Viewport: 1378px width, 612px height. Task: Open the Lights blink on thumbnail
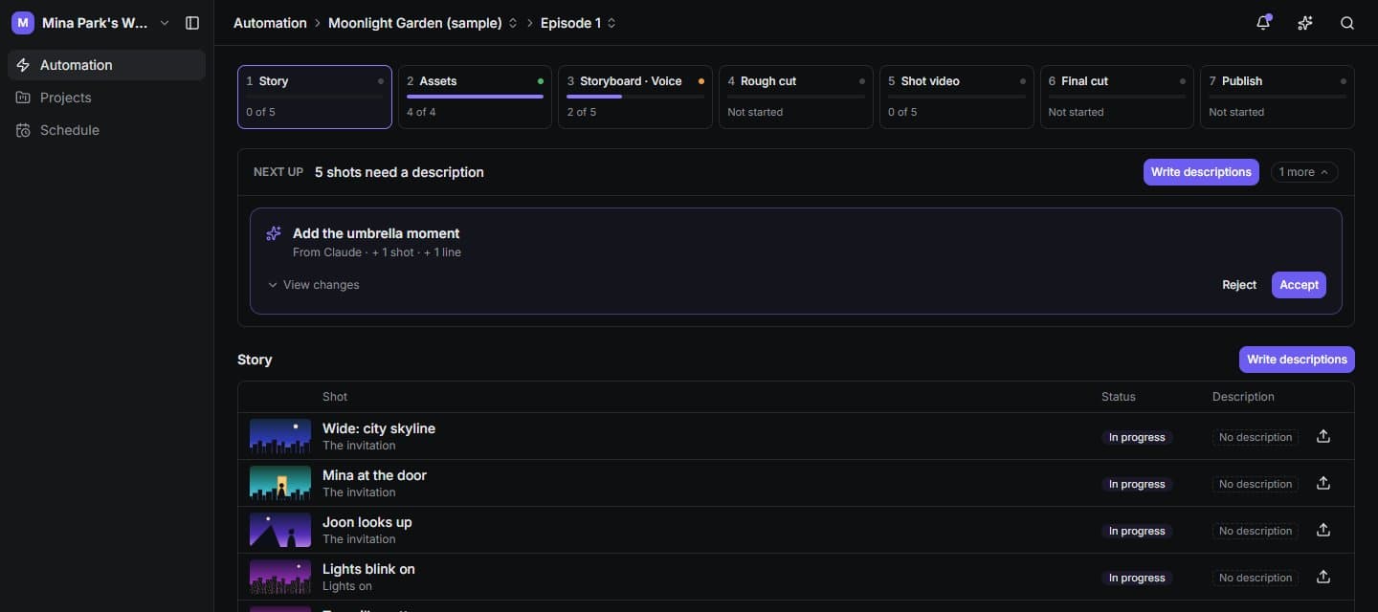pos(280,577)
